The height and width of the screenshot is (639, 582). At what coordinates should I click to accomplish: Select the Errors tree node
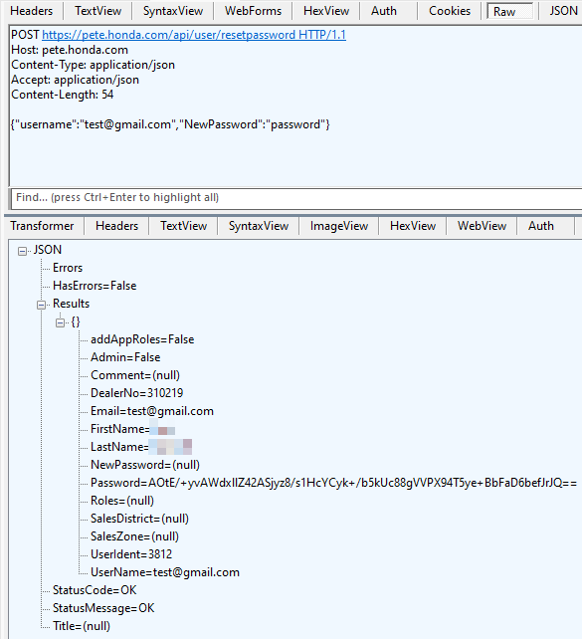click(x=68, y=268)
